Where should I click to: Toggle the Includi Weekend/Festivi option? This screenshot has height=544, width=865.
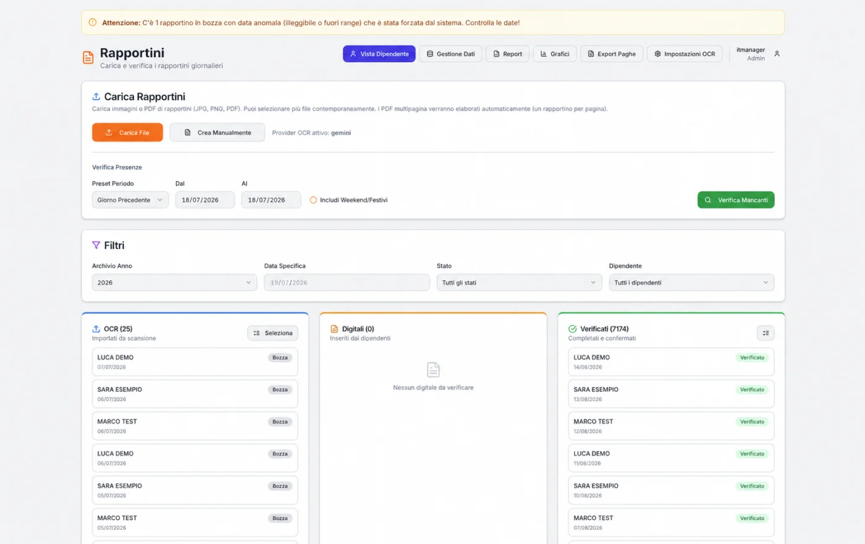pos(313,200)
